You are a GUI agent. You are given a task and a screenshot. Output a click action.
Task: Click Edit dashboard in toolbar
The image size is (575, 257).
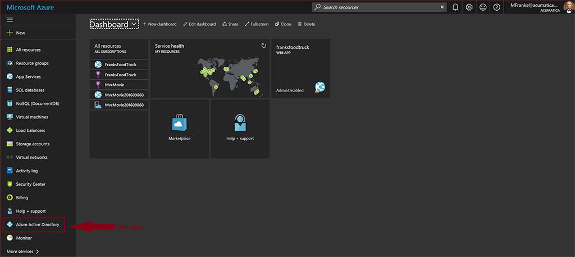(x=199, y=24)
